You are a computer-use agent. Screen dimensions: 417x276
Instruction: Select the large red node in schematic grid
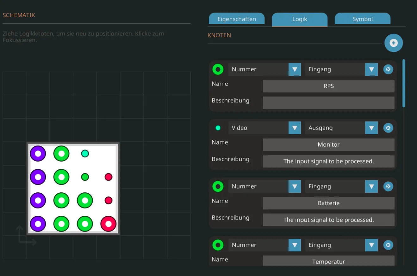pos(108,224)
